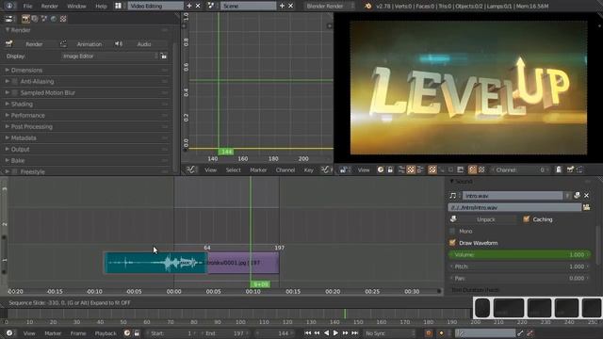Image resolution: width=603 pixels, height=339 pixels.
Task: Click the Blender info editor icon
Action: point(9,6)
